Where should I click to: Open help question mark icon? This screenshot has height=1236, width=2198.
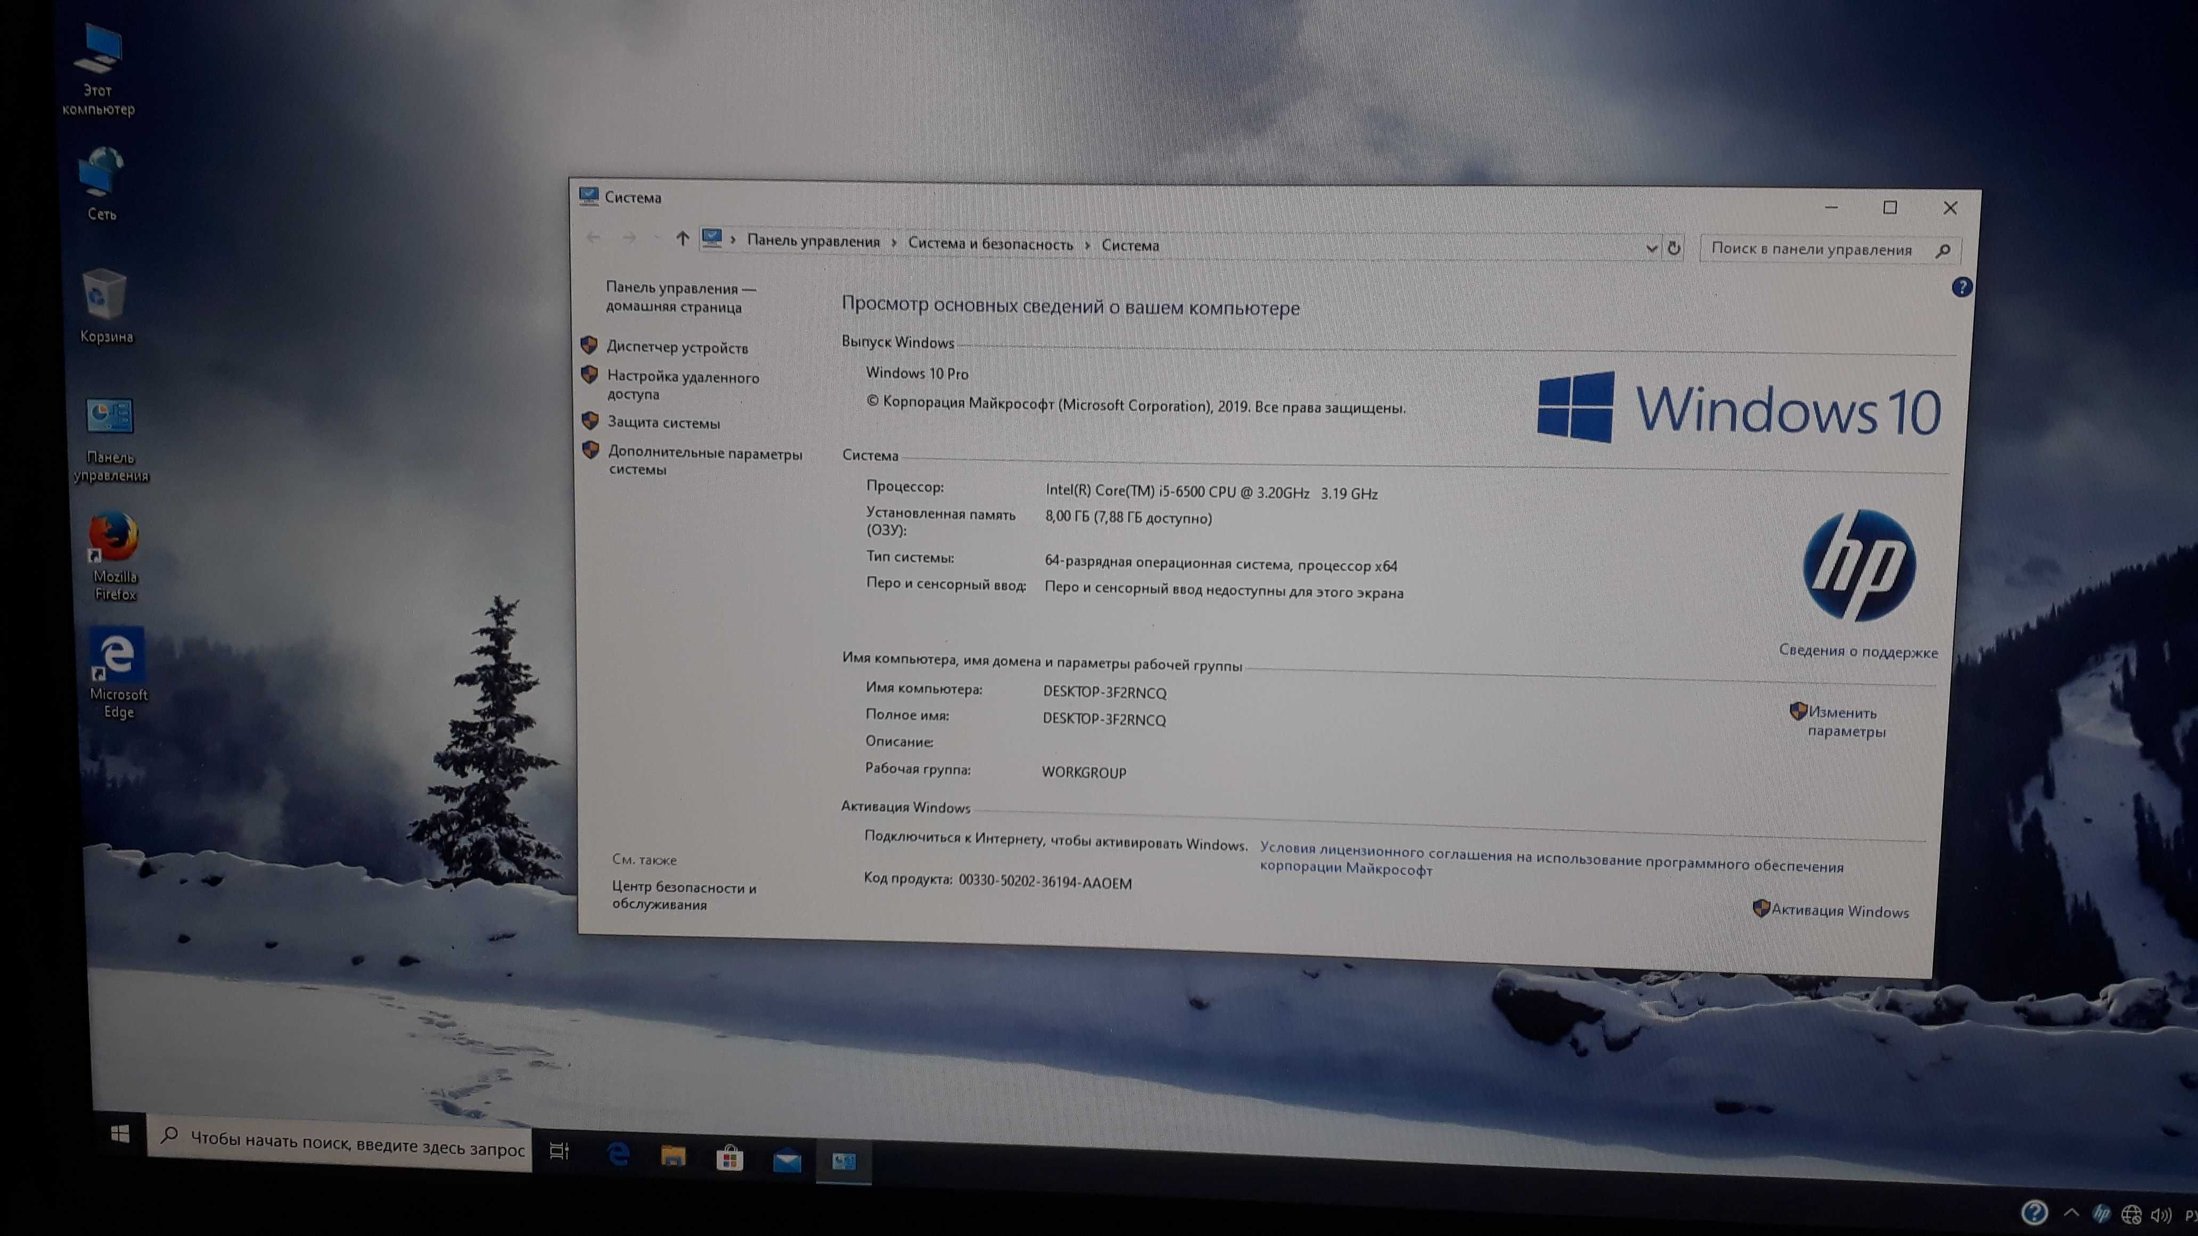[1962, 287]
